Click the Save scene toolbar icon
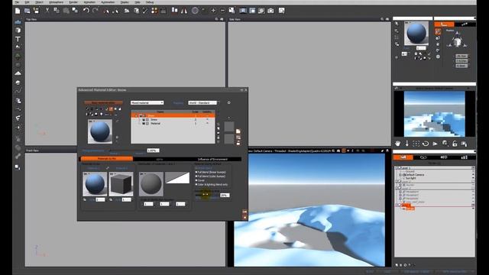Screen dimensions: 489x275 37,11
